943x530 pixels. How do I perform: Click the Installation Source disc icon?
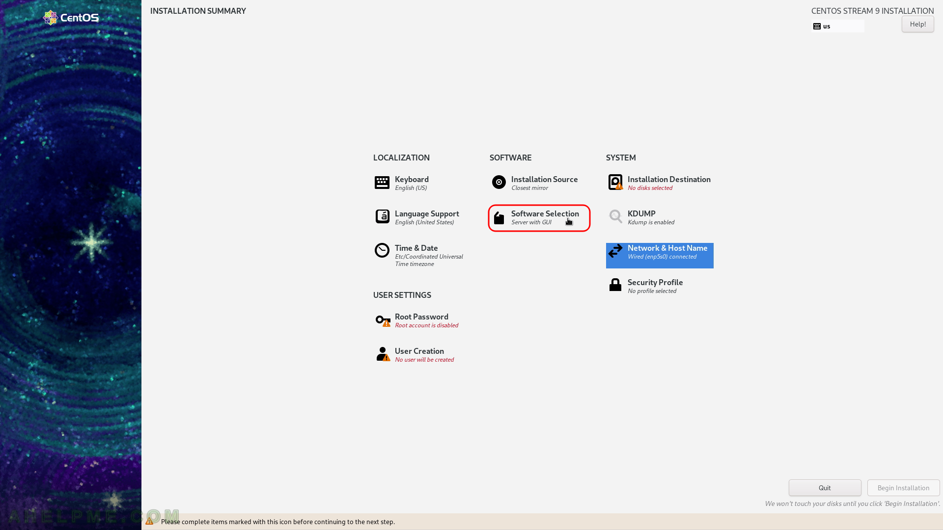click(x=499, y=182)
